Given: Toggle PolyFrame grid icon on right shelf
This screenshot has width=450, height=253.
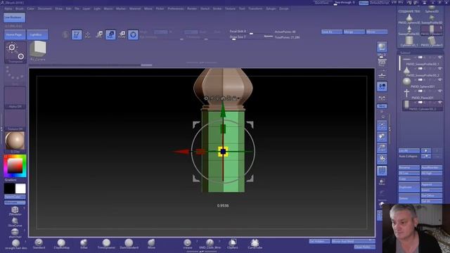Looking at the screenshot, I should pos(382,171).
